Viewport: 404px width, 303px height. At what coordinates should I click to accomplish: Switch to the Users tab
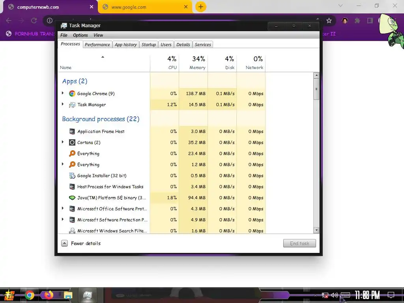166,45
